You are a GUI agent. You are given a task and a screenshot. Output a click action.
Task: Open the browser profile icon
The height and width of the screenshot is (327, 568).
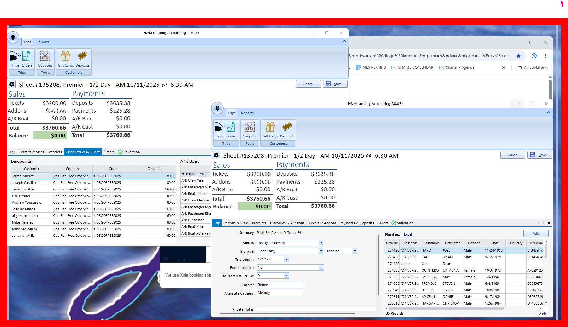click(x=534, y=56)
